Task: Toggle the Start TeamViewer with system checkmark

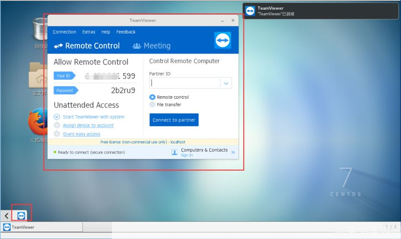Action: click(57, 117)
